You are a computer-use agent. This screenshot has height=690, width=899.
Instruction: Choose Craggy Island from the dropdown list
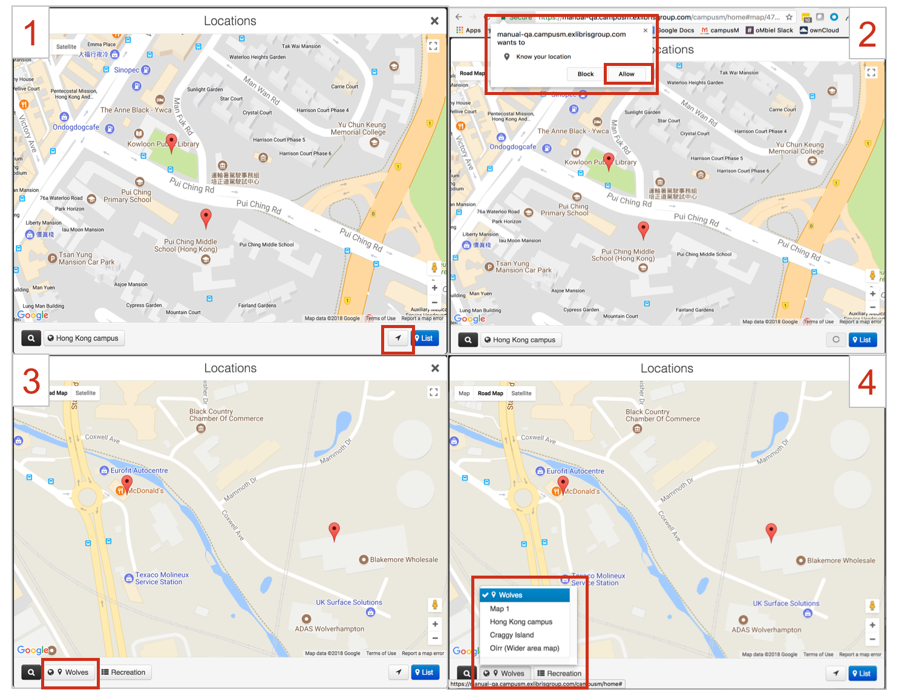[x=525, y=636]
